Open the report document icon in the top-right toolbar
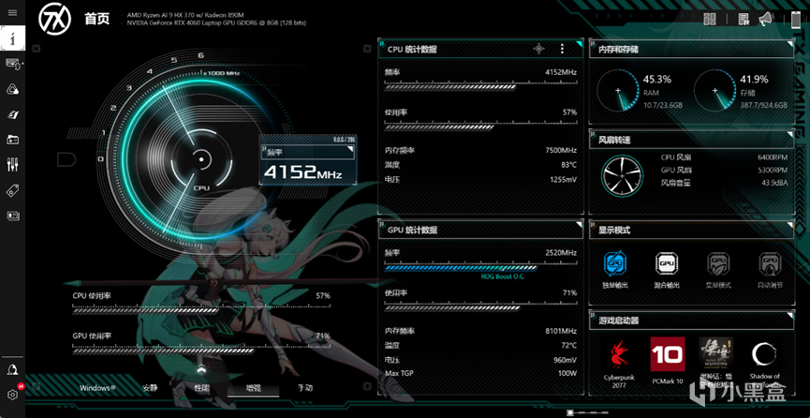 pyautogui.click(x=744, y=20)
